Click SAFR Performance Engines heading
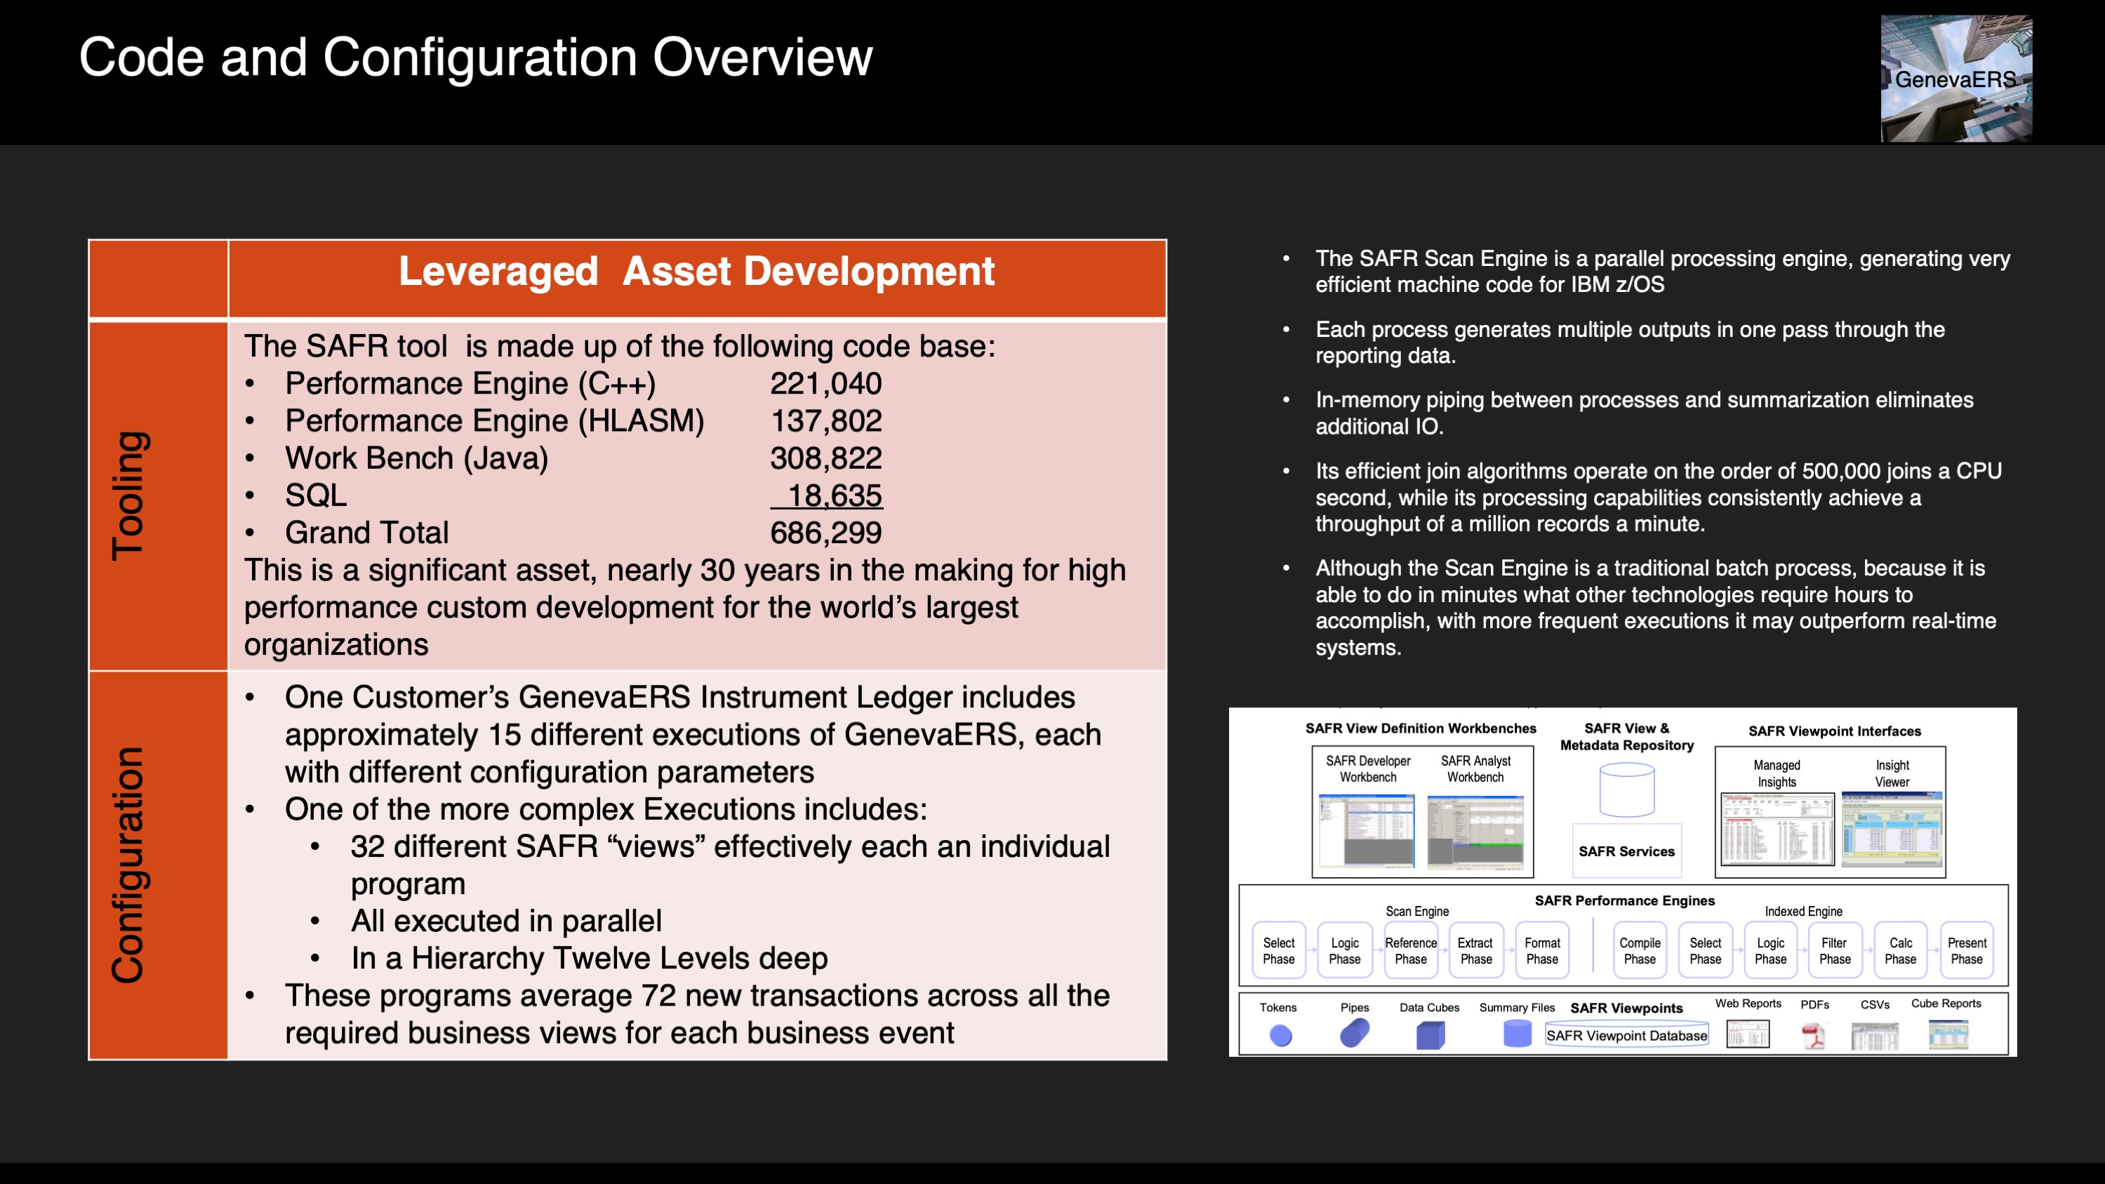The height and width of the screenshot is (1184, 2105). pos(1624,900)
